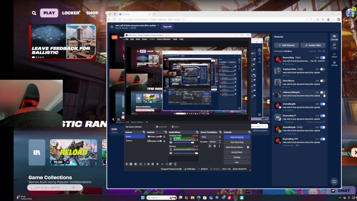Screen dimensions: 357x201
Task: Remove selected source with trash icon
Action: click(153, 164)
